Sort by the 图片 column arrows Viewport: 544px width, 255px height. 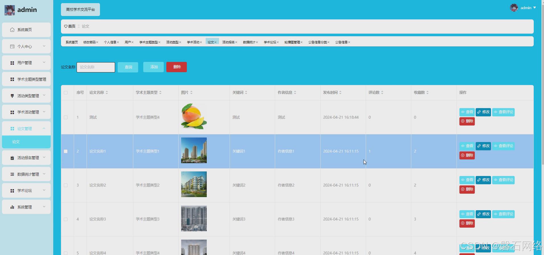pos(191,92)
